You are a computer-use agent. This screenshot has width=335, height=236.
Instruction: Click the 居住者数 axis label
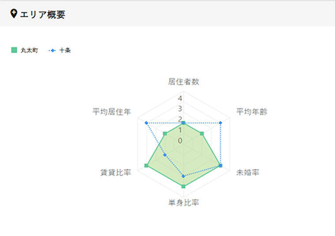tap(183, 81)
